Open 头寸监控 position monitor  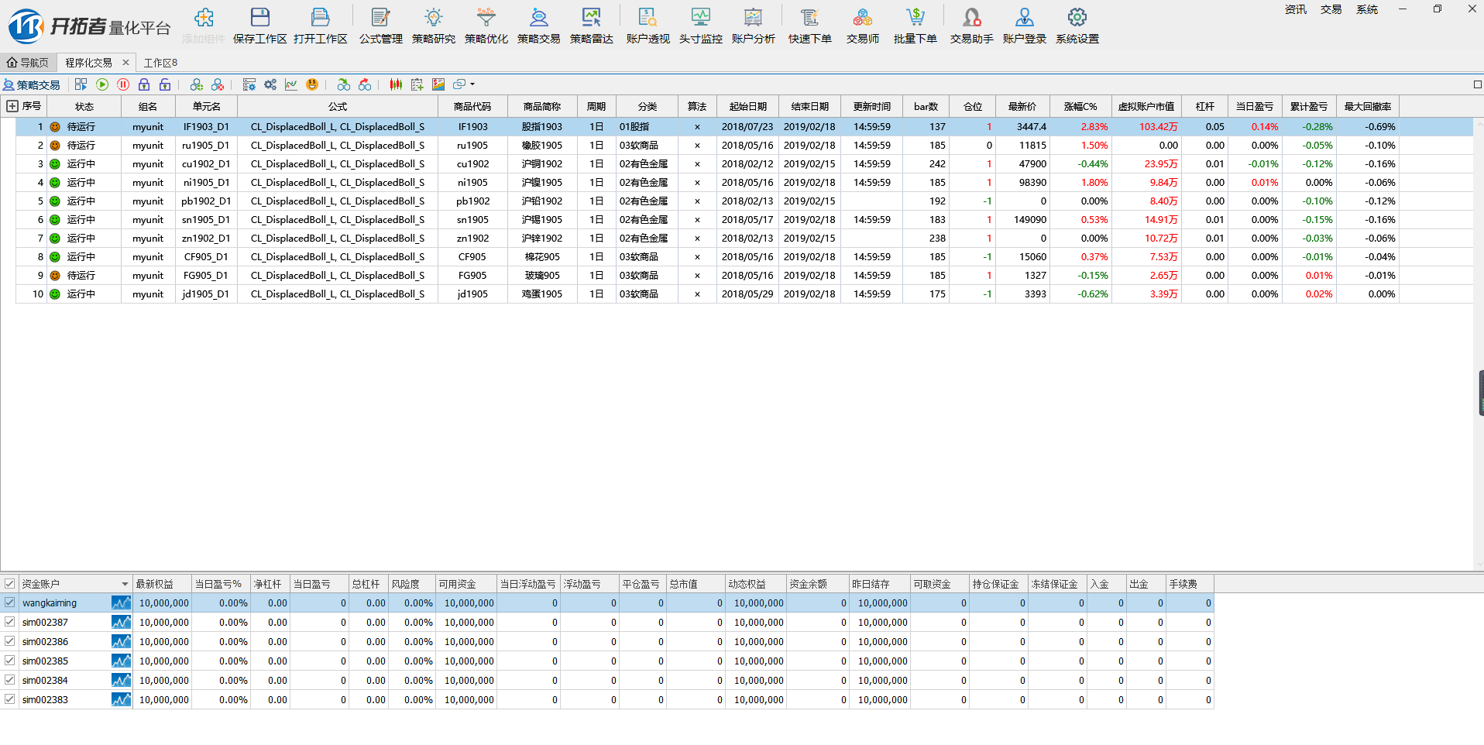point(700,26)
